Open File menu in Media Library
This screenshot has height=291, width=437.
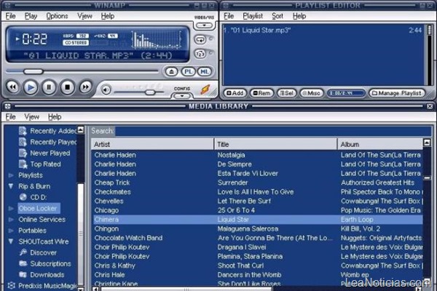point(11,117)
